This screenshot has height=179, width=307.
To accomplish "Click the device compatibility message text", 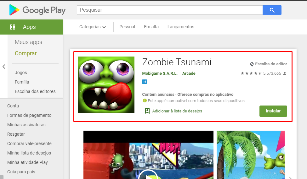I will (x=196, y=101).
